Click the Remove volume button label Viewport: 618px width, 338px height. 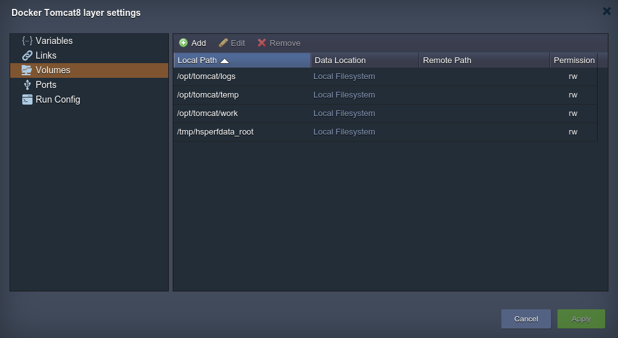click(x=285, y=43)
